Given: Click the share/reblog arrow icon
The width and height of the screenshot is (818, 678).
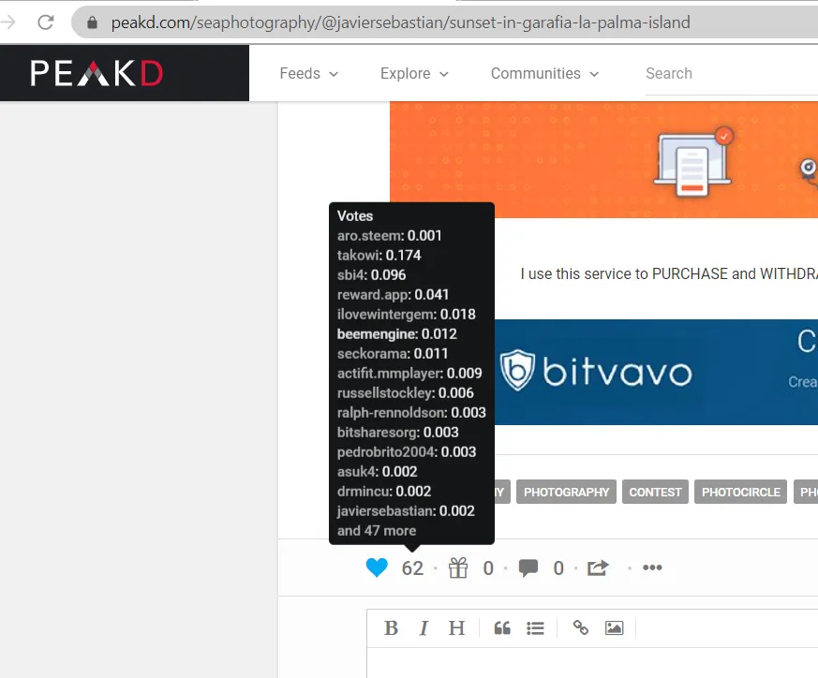Looking at the screenshot, I should pos(598,567).
